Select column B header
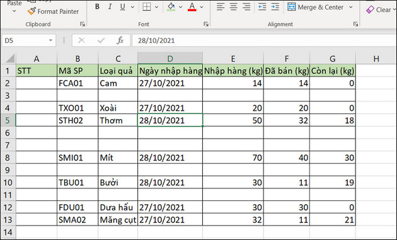Viewport: 397px width, 240px height. (78, 59)
